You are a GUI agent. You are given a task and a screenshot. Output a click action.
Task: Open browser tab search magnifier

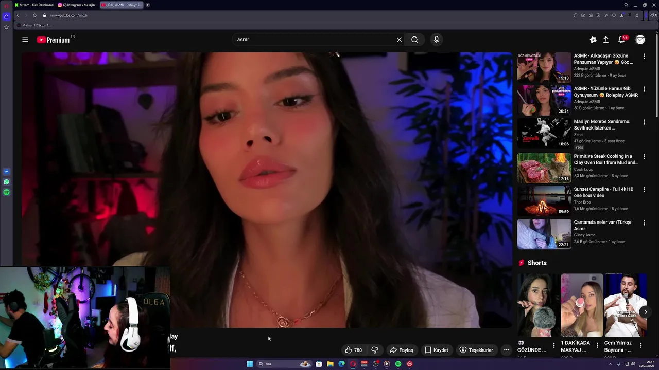coord(626,5)
